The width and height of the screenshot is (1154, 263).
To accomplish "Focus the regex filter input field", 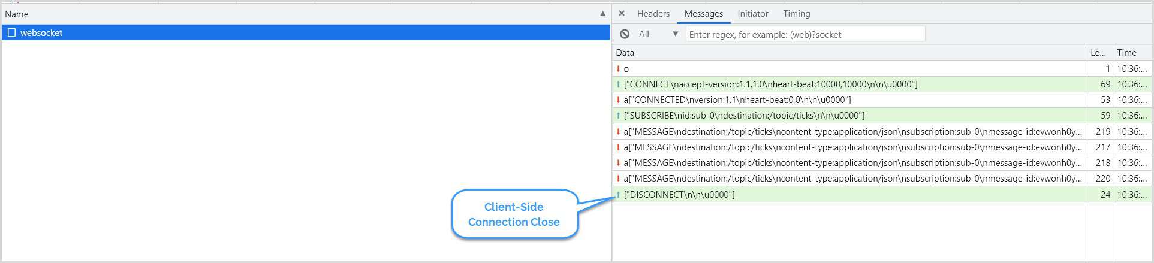I will click(x=805, y=34).
